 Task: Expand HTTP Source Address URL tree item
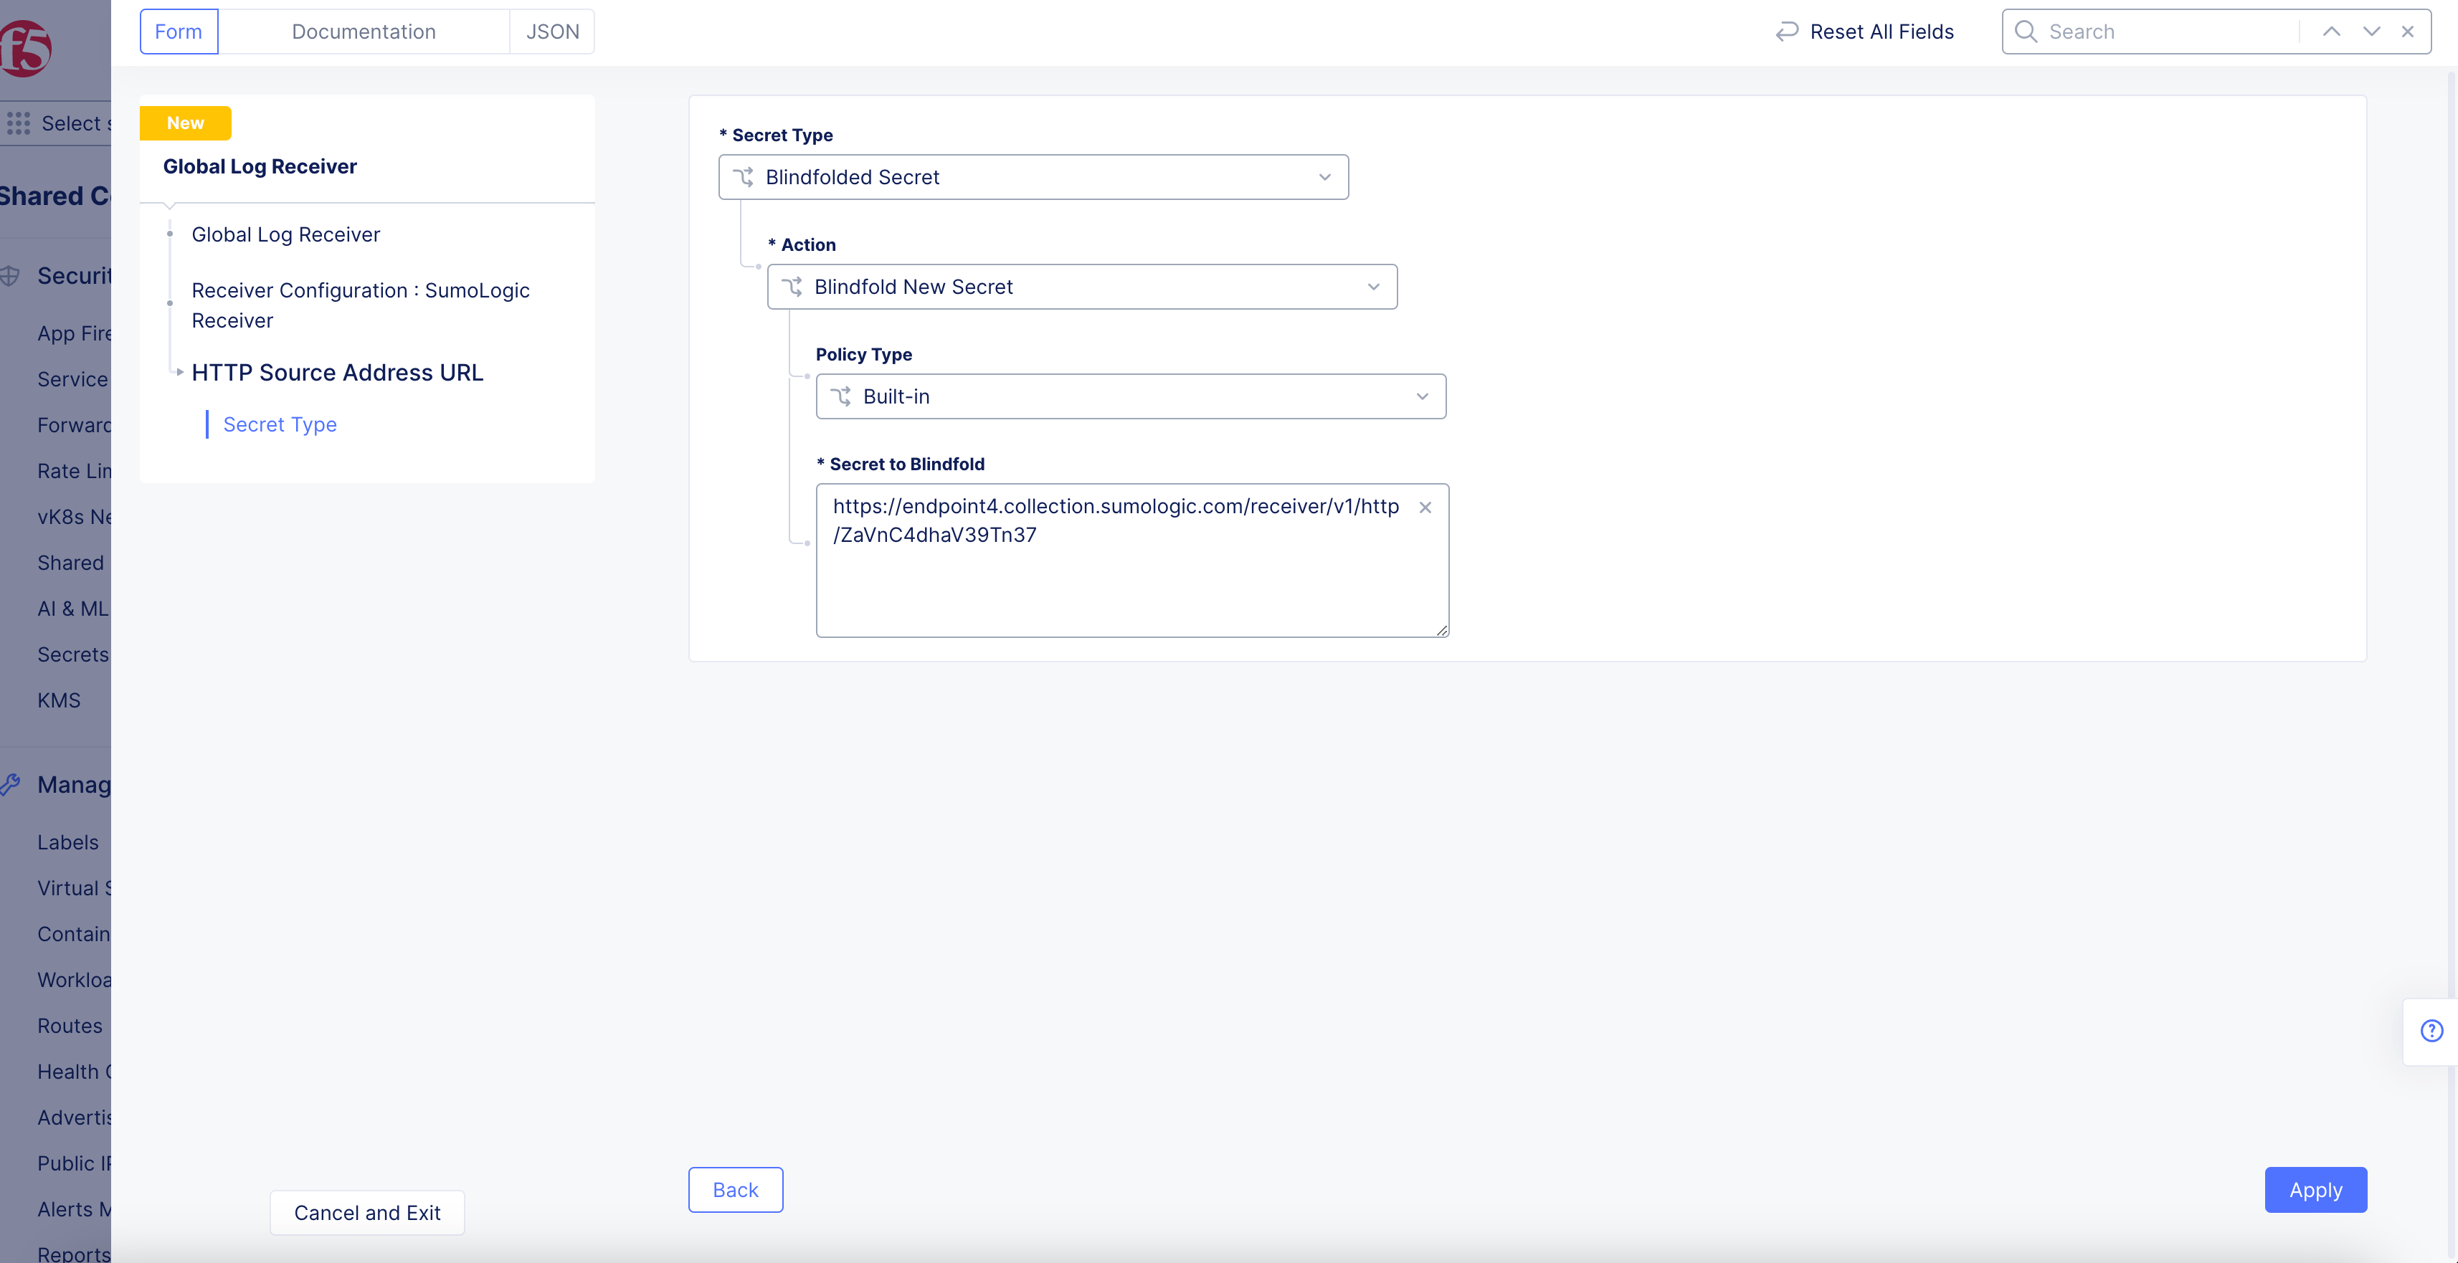coord(179,372)
